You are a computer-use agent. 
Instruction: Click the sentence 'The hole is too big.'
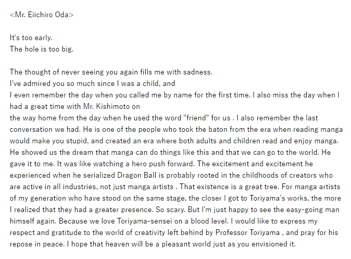42,49
